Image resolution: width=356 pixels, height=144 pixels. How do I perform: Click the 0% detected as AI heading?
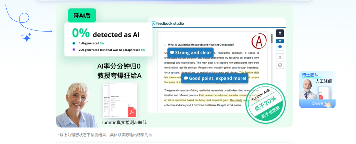point(106,33)
